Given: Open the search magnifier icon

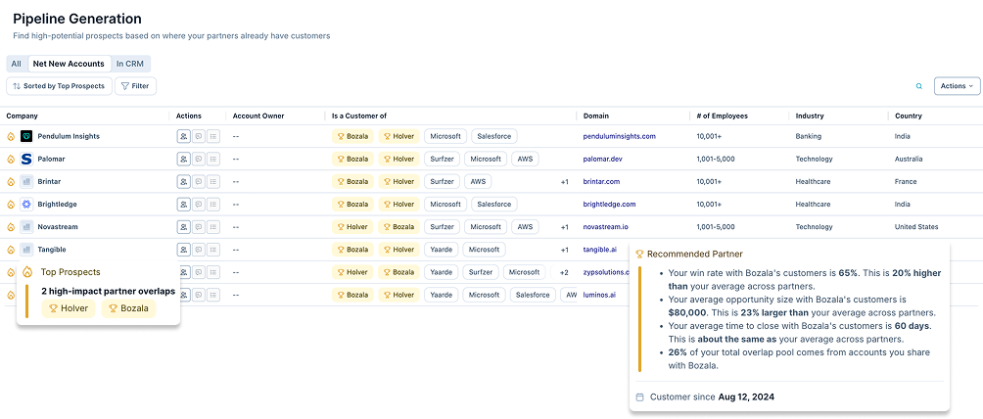Looking at the screenshot, I should (x=919, y=86).
